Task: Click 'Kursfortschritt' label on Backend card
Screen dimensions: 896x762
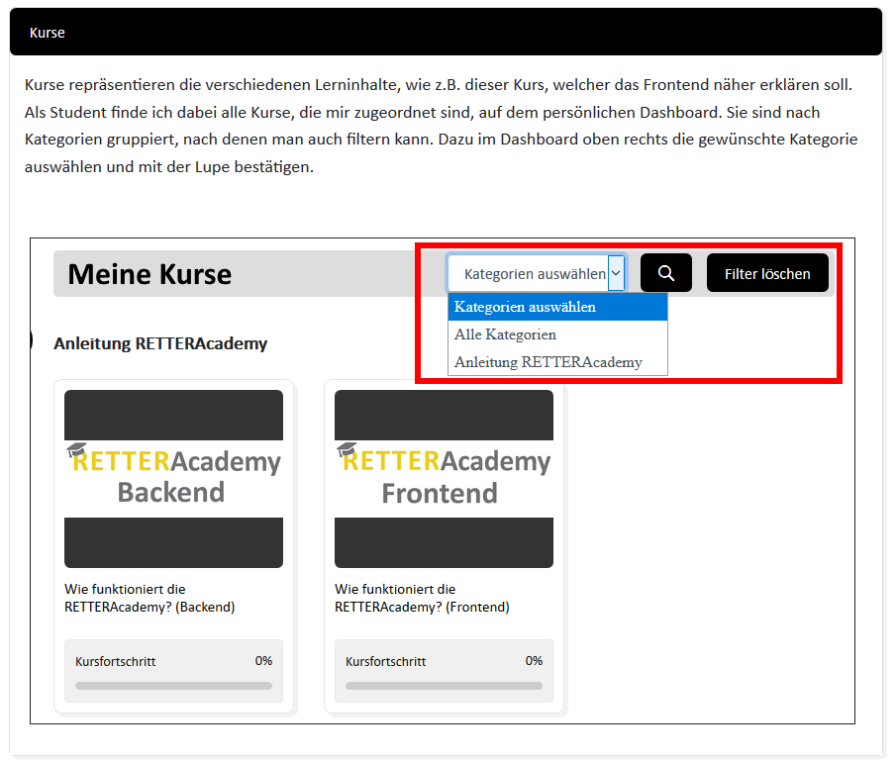Action: pos(116,661)
